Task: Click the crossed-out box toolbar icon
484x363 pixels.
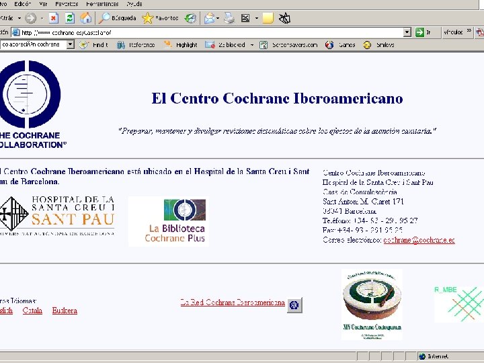Action: 284,18
